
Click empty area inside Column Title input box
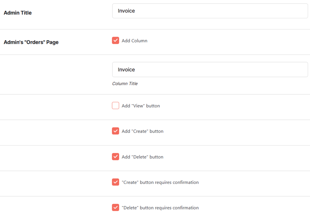coord(221,70)
